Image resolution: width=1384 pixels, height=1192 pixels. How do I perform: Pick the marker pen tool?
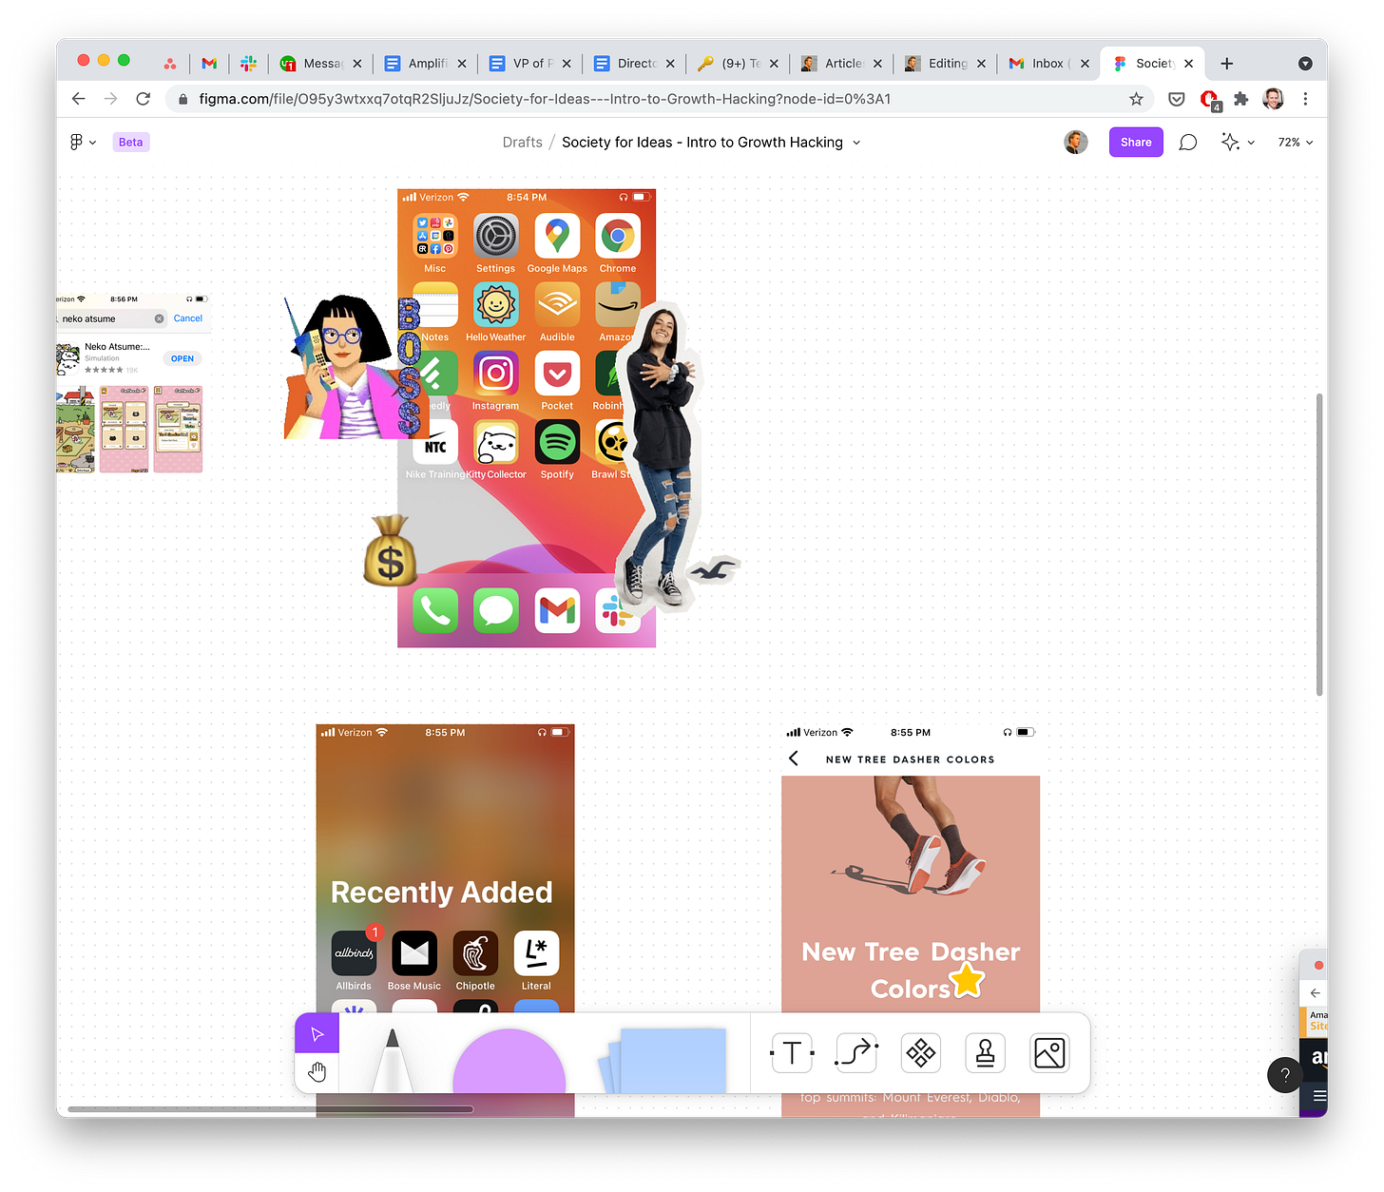pos(393,1059)
